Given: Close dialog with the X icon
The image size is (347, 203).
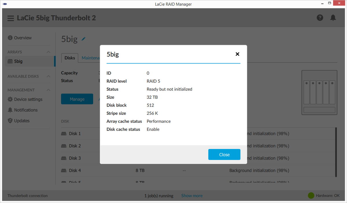Looking at the screenshot, I should [237, 54].
